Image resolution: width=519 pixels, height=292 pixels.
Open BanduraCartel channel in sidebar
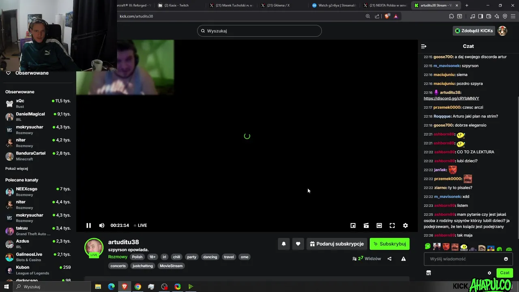pos(38,156)
